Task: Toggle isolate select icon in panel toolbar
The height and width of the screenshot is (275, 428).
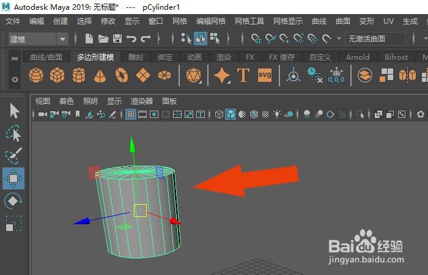Action: (x=360, y=114)
